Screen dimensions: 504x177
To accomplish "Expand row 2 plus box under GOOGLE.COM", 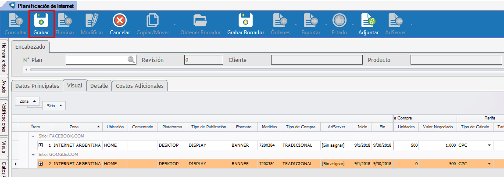I will pyautogui.click(x=41, y=164).
